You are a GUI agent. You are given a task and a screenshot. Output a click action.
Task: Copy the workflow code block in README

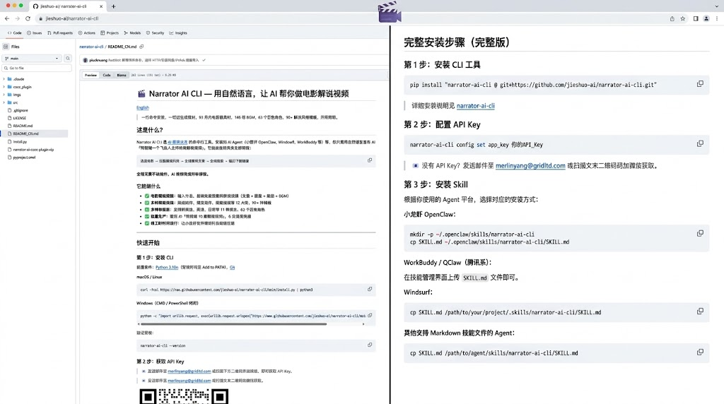point(369,160)
